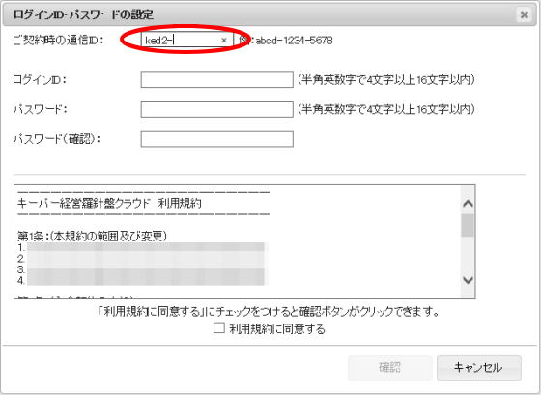The width and height of the screenshot is (541, 395).
Task: Close the ログインID・パスワードの設定 dialog
Action: [524, 14]
